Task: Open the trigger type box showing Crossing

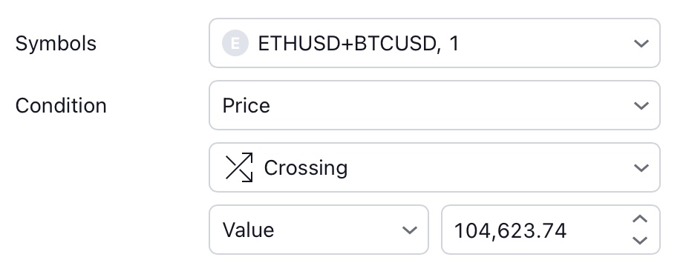Action: click(x=434, y=167)
